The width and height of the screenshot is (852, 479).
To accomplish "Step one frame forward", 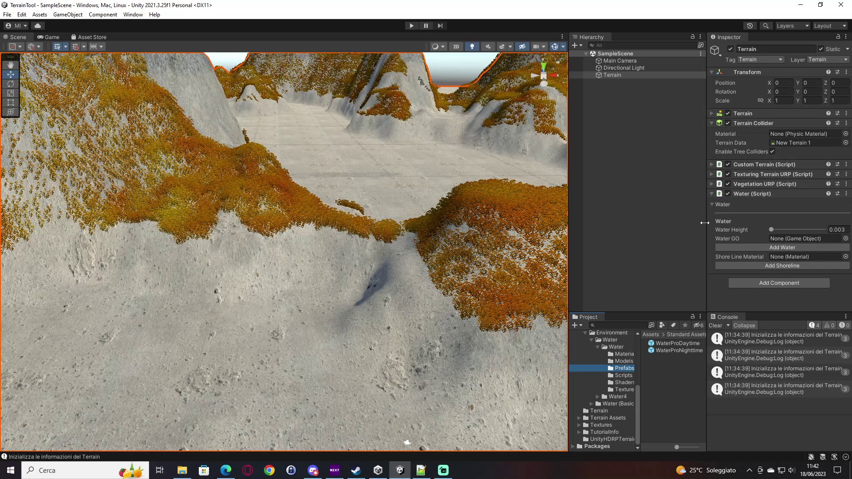I will point(440,26).
